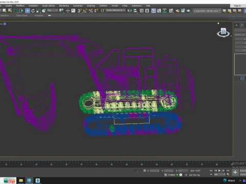246x184 pixels.
Task: Click first project folder icon after path
Action: click(224, 11)
